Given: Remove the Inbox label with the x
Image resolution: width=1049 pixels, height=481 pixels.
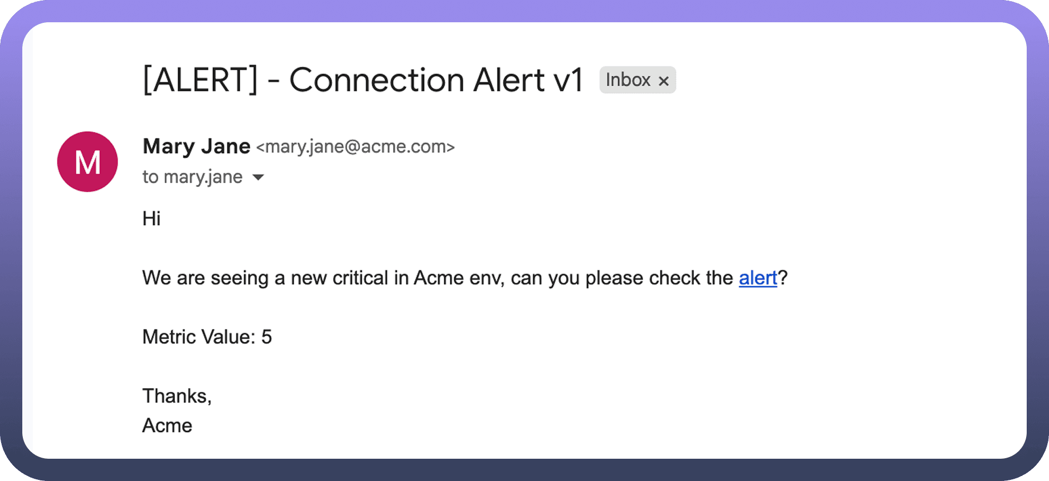Looking at the screenshot, I should (x=663, y=81).
